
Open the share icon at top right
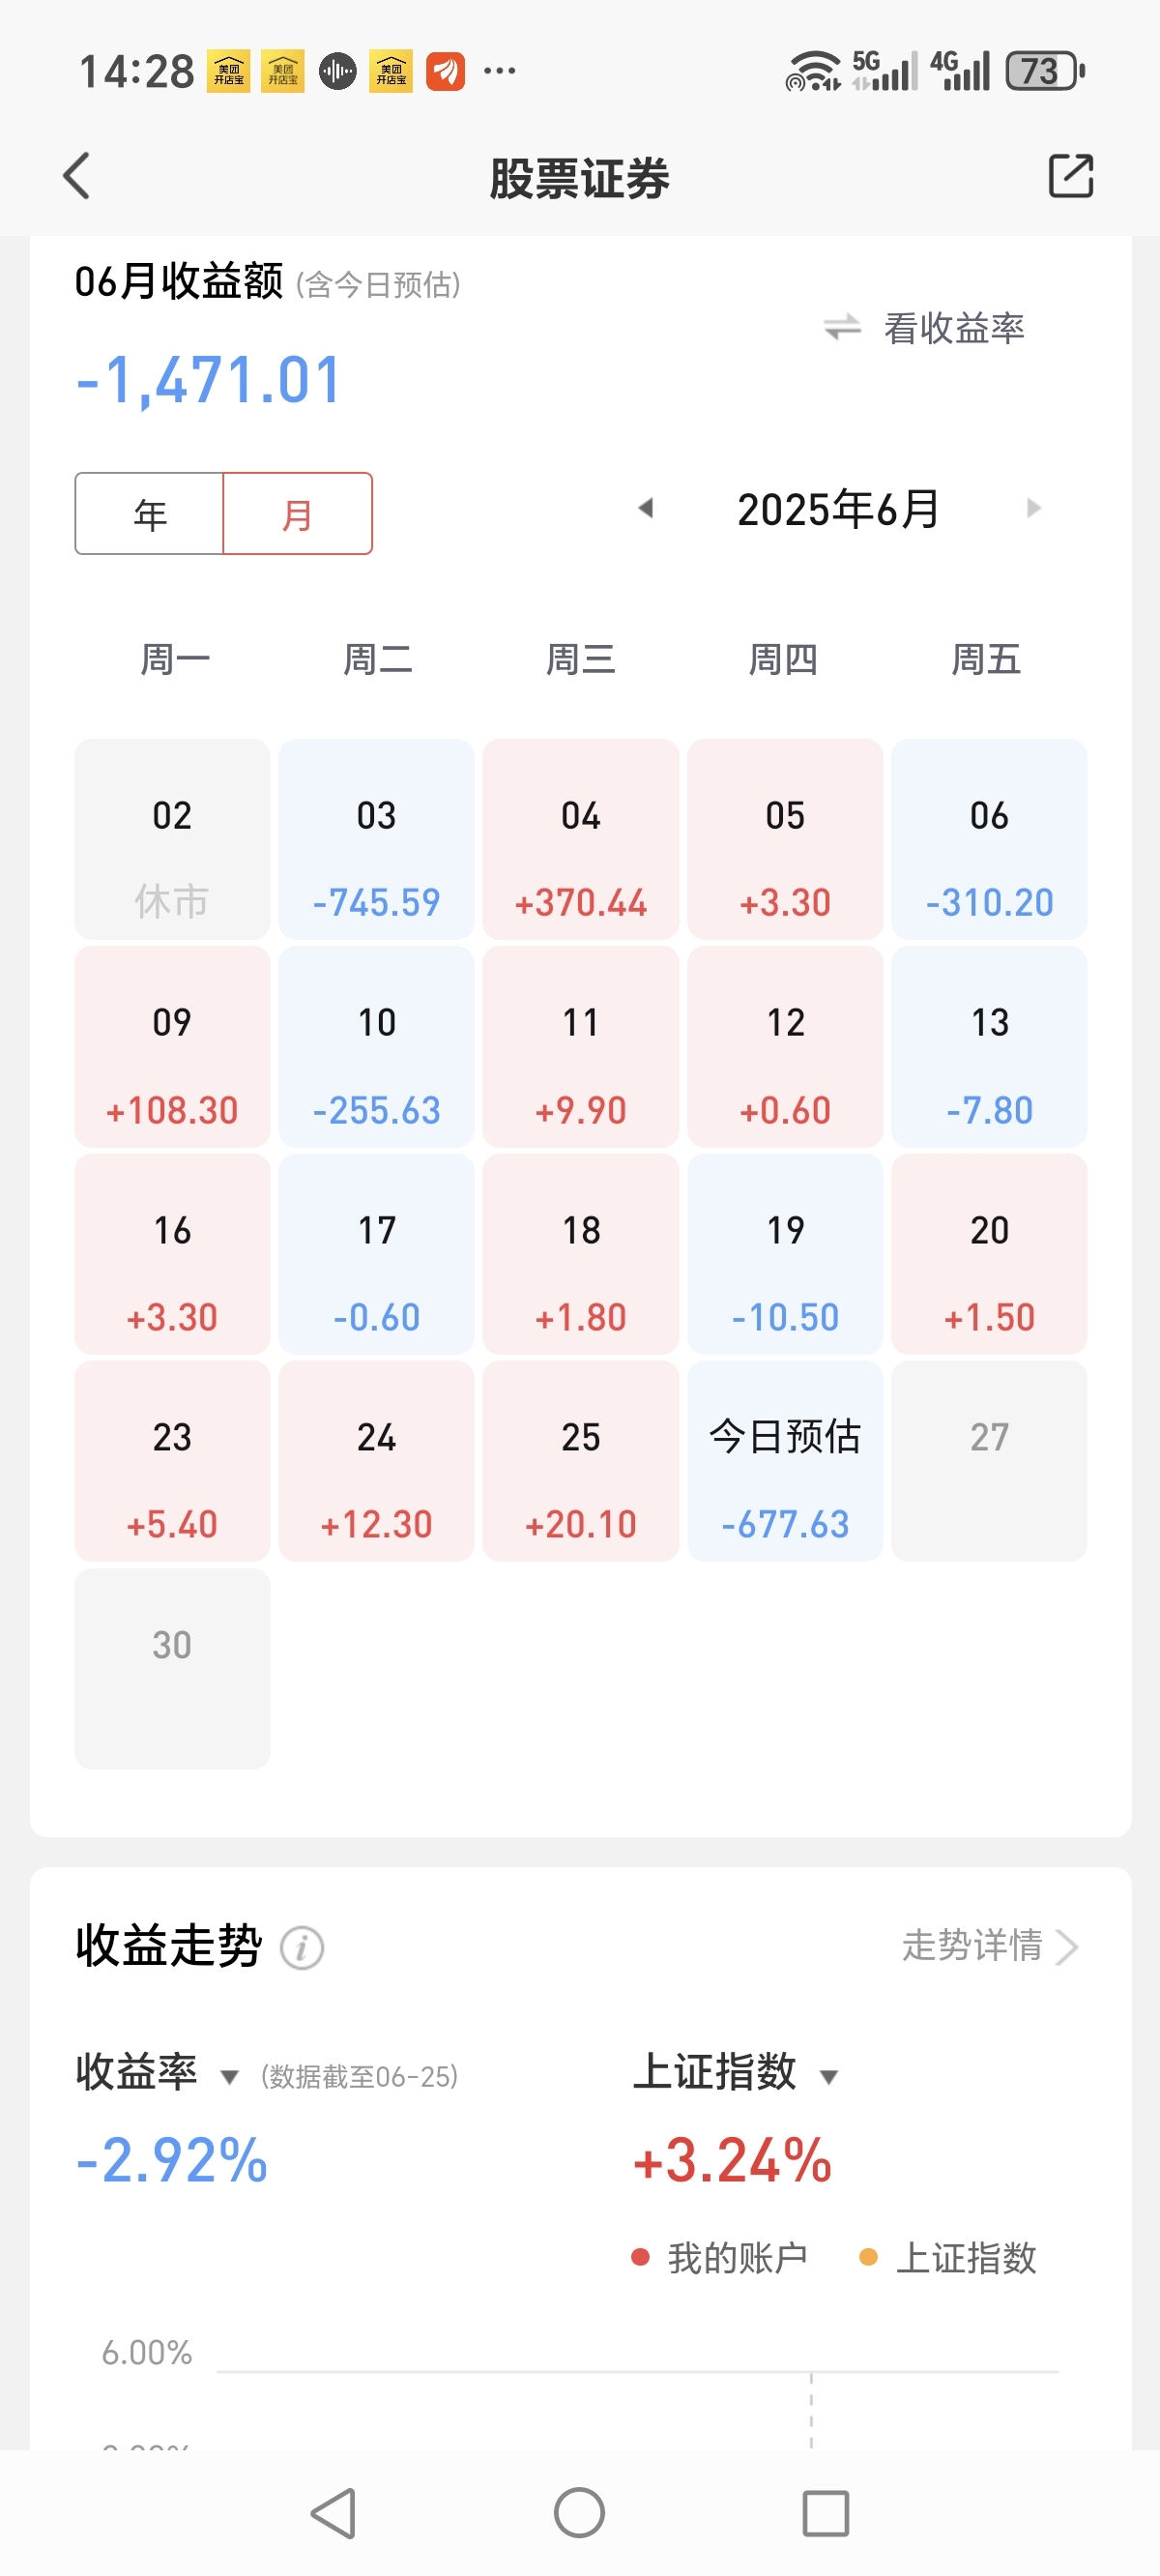(1070, 176)
